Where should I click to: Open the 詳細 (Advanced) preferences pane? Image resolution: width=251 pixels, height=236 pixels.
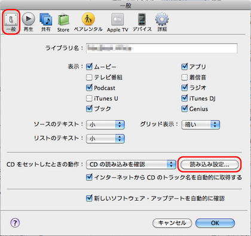[162, 22]
